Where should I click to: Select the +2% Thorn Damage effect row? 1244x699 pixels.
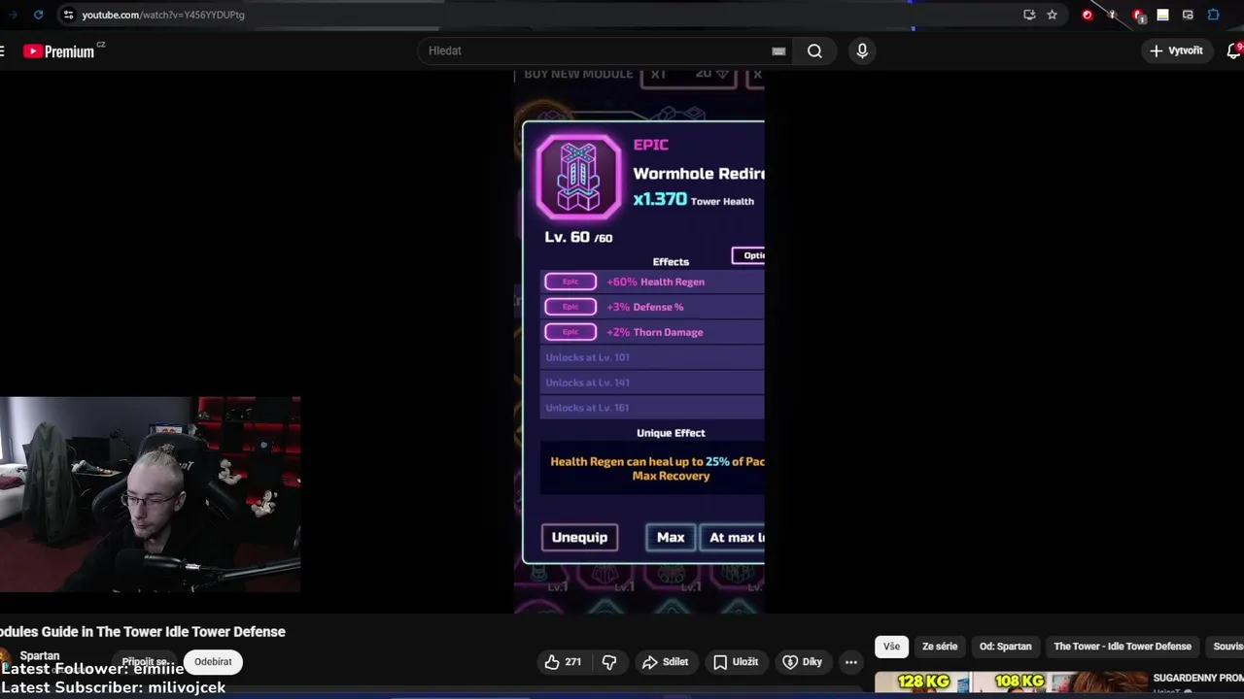coord(652,332)
